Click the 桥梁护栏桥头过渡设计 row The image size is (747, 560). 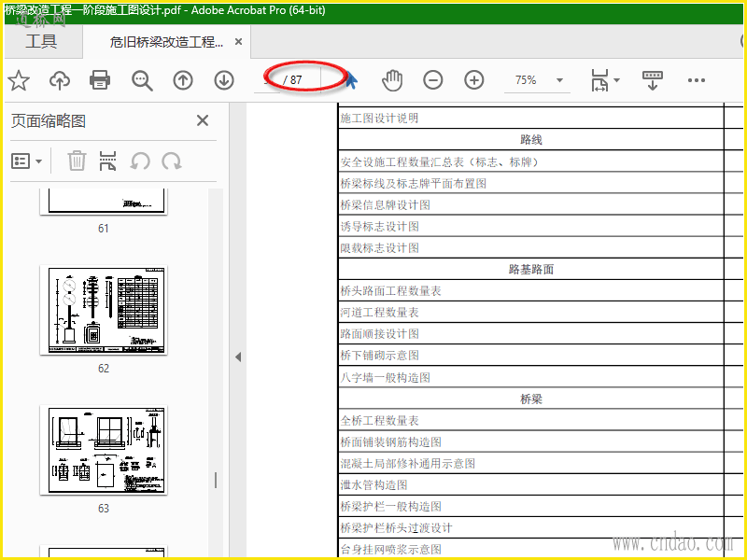[530, 527]
